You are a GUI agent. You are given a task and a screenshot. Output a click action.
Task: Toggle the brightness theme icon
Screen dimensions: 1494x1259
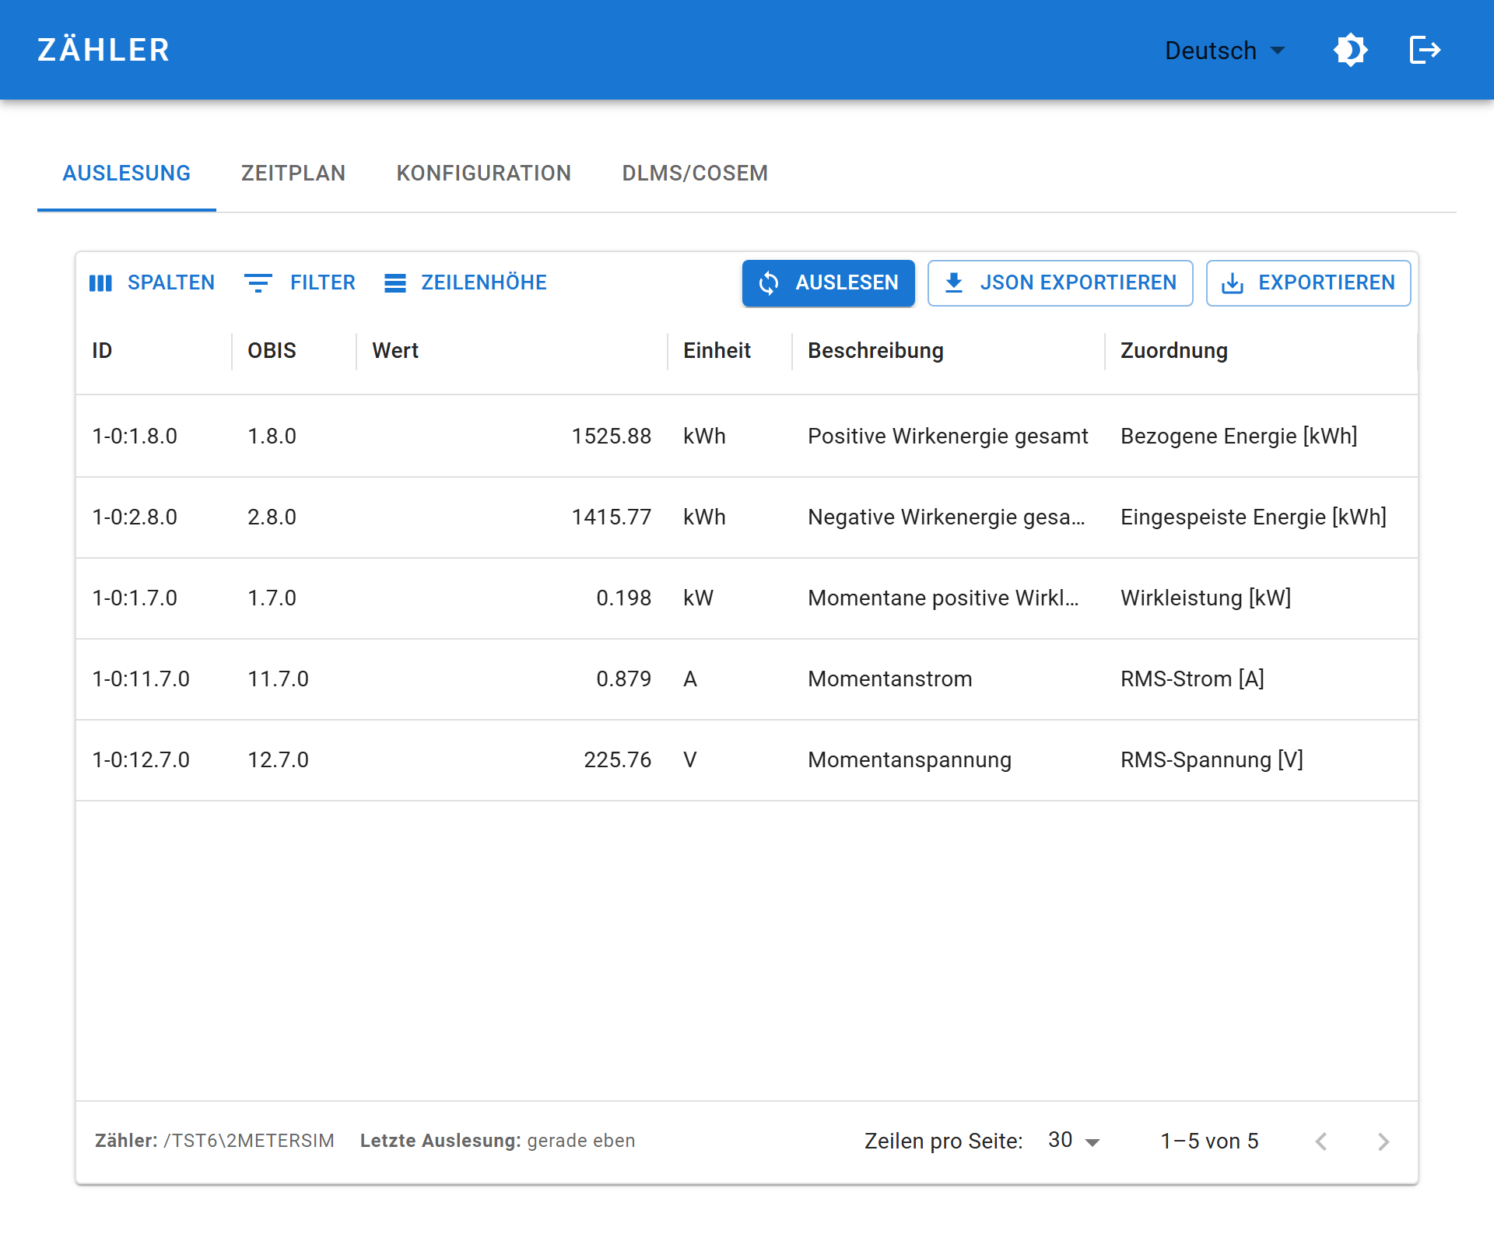(x=1350, y=51)
